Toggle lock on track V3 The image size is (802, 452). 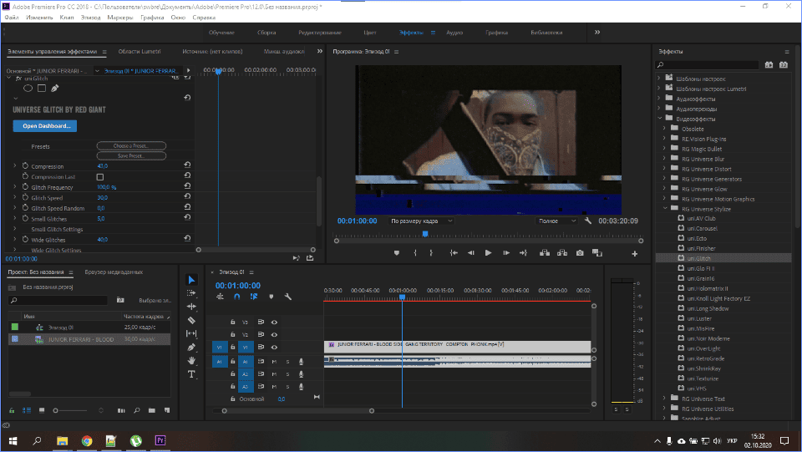[x=233, y=322]
